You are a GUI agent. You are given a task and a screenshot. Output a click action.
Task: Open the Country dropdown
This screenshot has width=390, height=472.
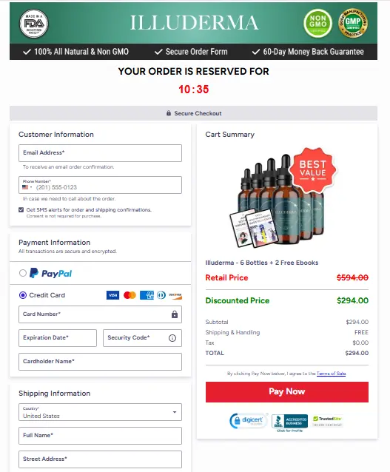101,412
